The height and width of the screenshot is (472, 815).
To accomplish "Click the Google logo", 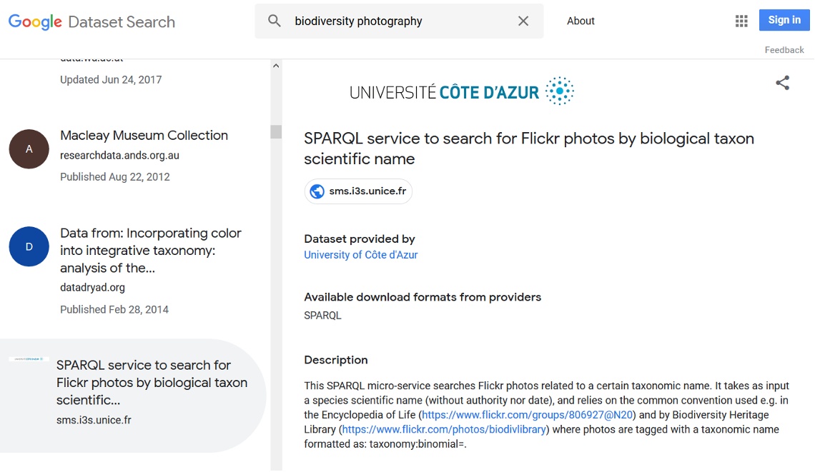I will click(34, 21).
